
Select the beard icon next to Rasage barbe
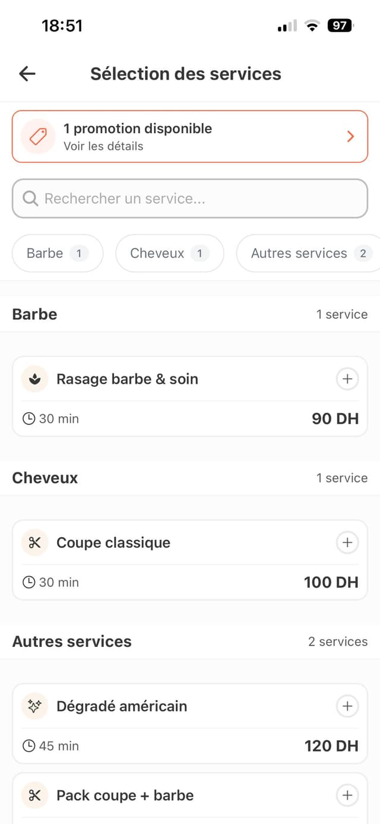pos(34,379)
